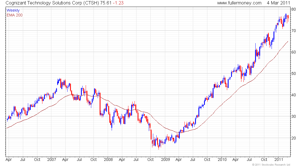Screen dimensions: 307x167
Task: Click the last price value 75.61
Action: pyautogui.click(x=106, y=3)
